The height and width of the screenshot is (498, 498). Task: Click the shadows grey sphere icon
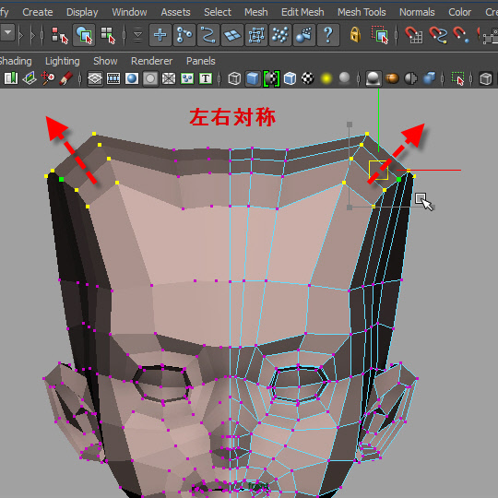[x=345, y=77]
